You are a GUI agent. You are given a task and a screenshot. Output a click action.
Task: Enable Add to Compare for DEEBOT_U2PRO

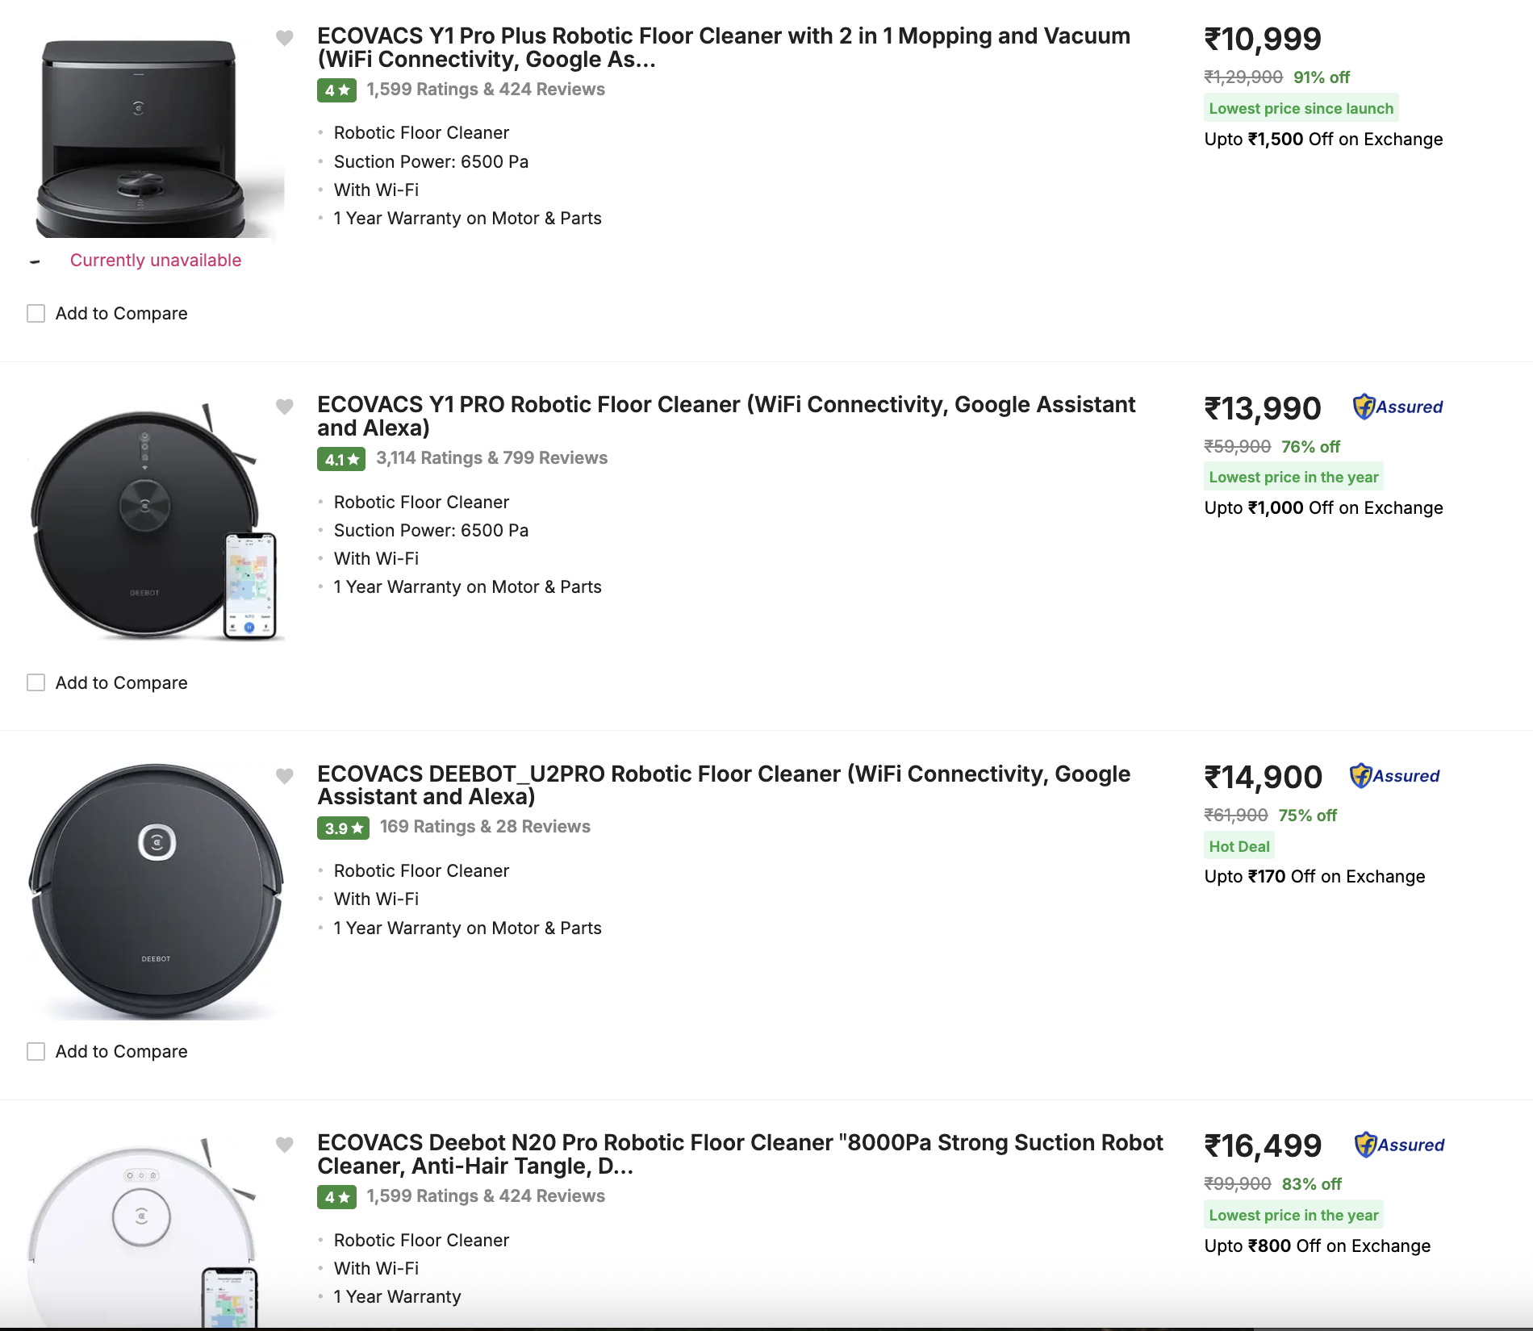(x=36, y=1052)
